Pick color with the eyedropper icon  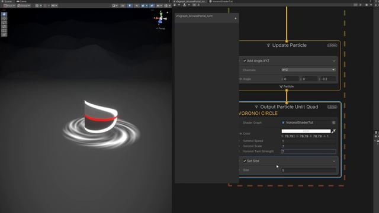pyautogui.click(x=333, y=131)
